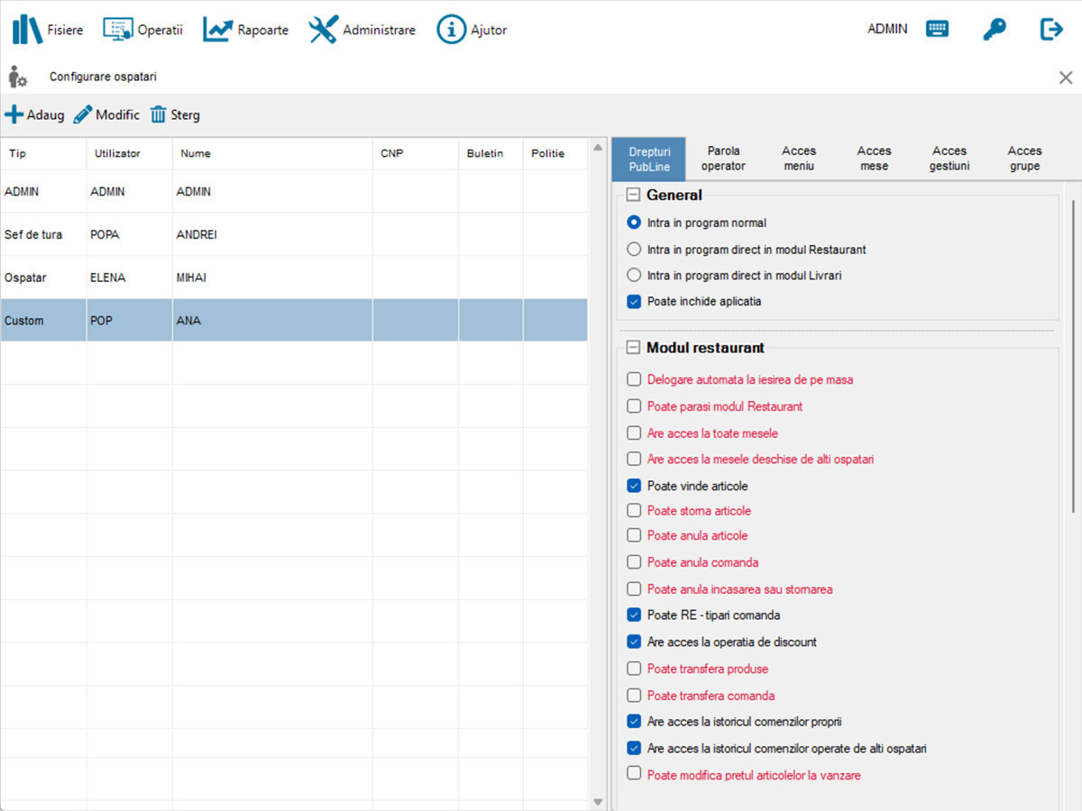Screen dimensions: 1082x811
Task: Check Poate transfera produse
Action: point(634,669)
